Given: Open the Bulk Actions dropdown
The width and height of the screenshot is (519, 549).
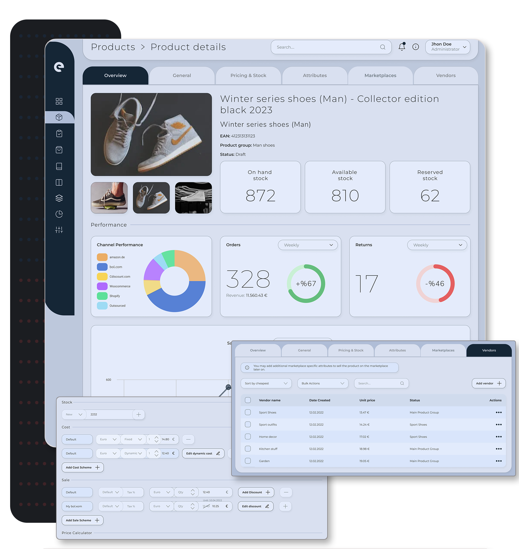Looking at the screenshot, I should [323, 383].
